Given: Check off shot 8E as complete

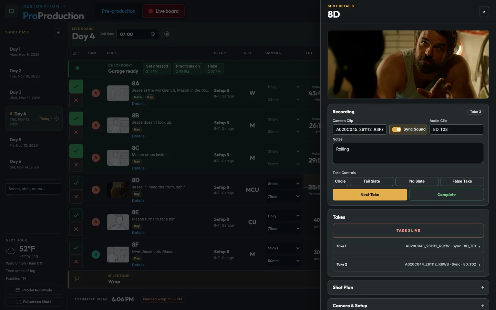Looking at the screenshot, I should (76, 215).
